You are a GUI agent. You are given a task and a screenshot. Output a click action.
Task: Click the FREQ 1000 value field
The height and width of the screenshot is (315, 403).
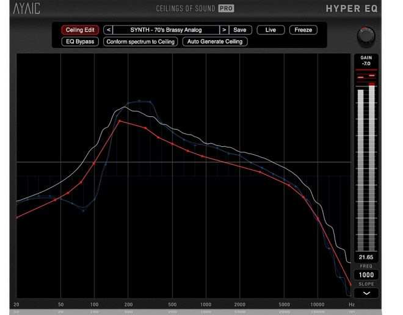[x=366, y=275]
